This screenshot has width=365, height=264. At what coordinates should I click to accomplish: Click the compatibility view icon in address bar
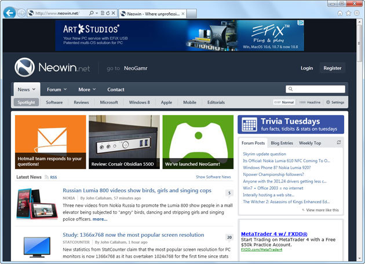pyautogui.click(x=103, y=13)
